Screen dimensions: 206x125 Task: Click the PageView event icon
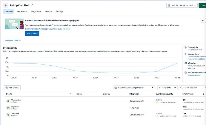(8, 108)
